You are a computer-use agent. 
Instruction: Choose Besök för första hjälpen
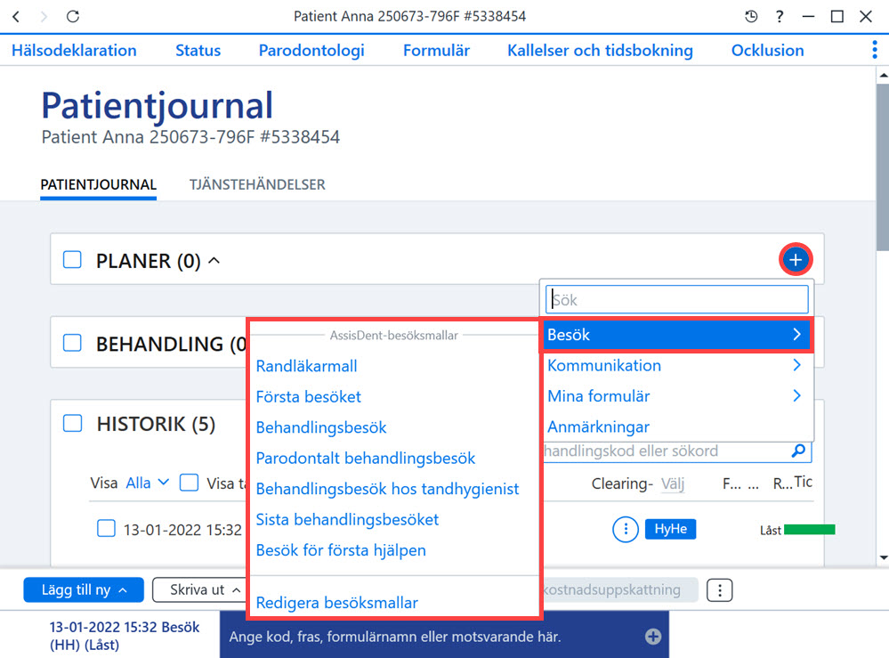pos(341,549)
